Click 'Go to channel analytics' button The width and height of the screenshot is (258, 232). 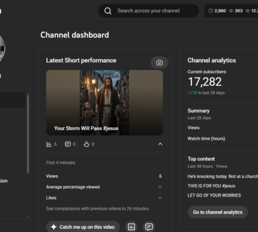218,212
